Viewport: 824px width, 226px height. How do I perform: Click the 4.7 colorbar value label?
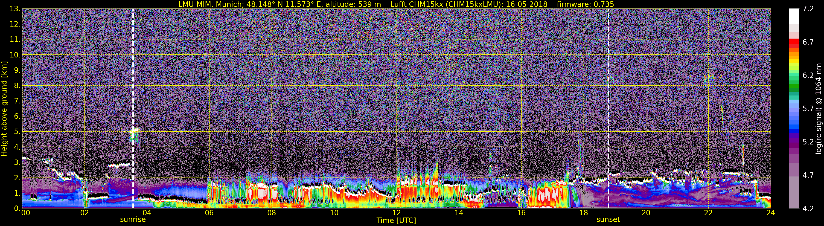pos(808,175)
